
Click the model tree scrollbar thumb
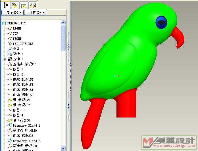pos(63,38)
